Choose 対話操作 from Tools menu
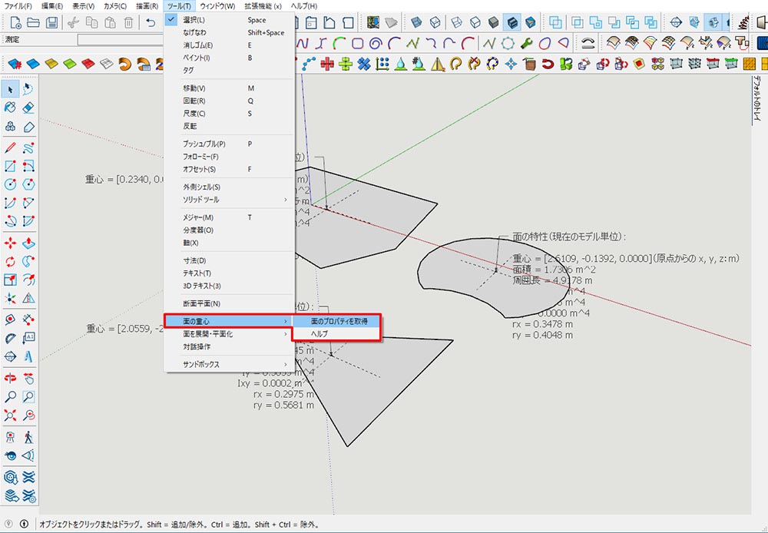The width and height of the screenshot is (768, 533). [x=229, y=347]
